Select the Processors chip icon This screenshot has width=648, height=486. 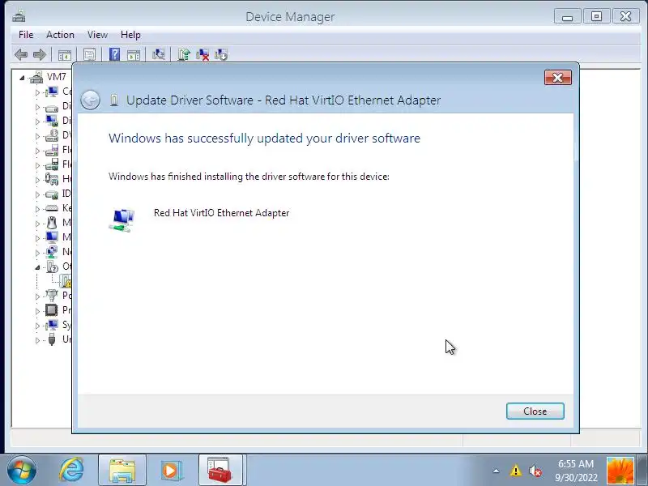[x=52, y=310]
